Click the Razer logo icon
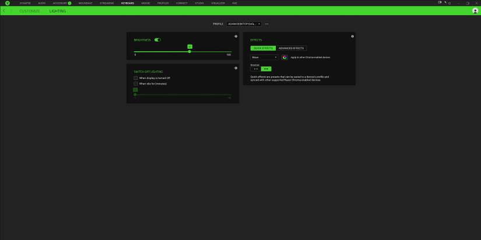 pyautogui.click(x=8, y=3)
